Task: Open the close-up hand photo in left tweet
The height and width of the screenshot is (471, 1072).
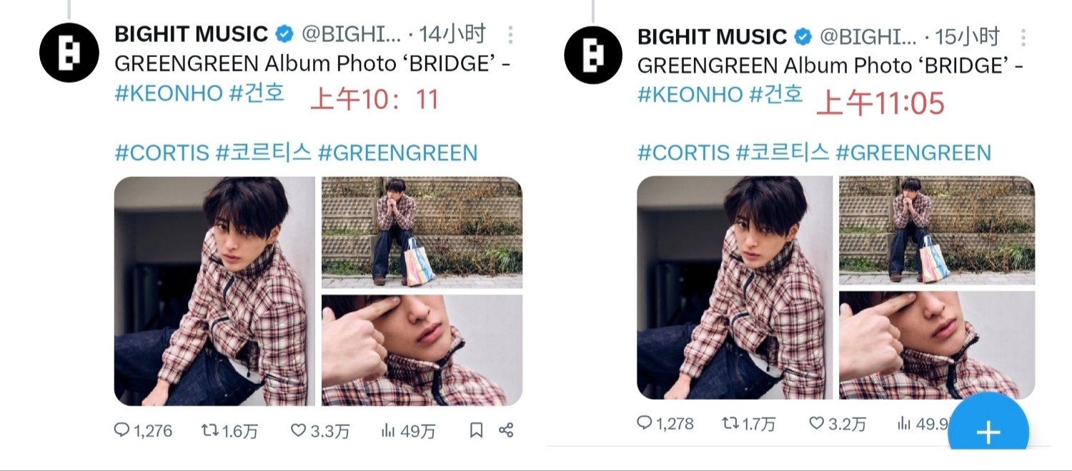Action: [x=422, y=350]
